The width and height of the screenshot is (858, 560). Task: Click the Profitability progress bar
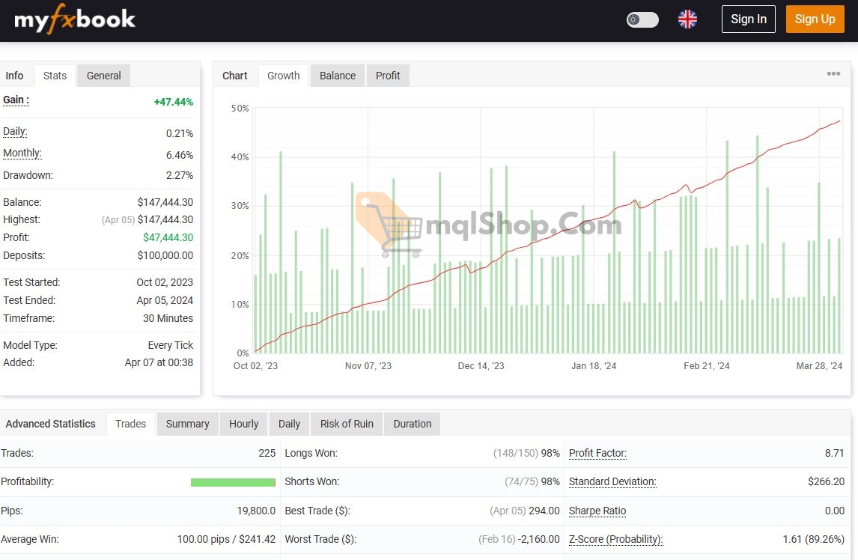(x=233, y=481)
